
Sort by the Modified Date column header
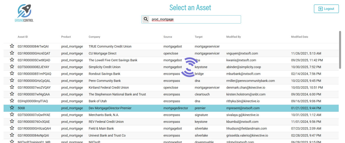click(300, 37)
